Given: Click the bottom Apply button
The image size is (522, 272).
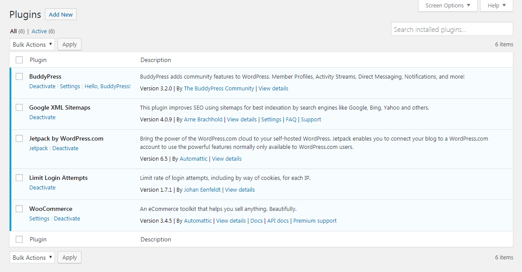Looking at the screenshot, I should [69, 257].
